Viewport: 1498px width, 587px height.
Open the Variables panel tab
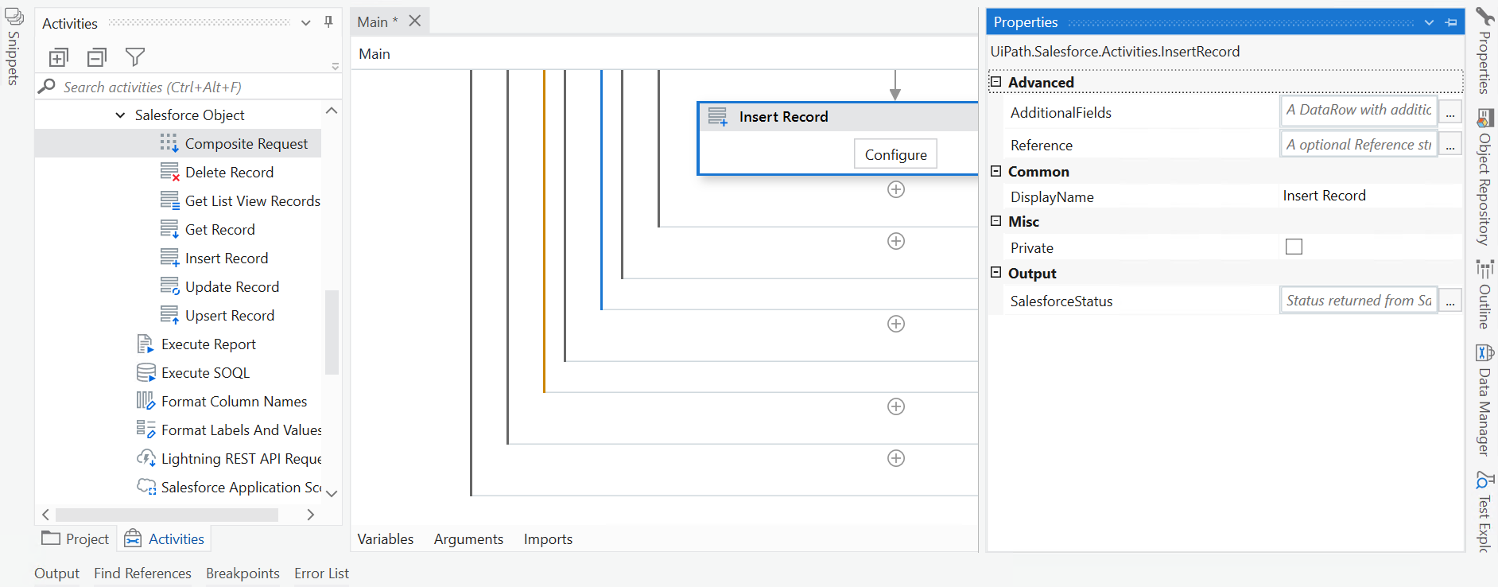(386, 538)
